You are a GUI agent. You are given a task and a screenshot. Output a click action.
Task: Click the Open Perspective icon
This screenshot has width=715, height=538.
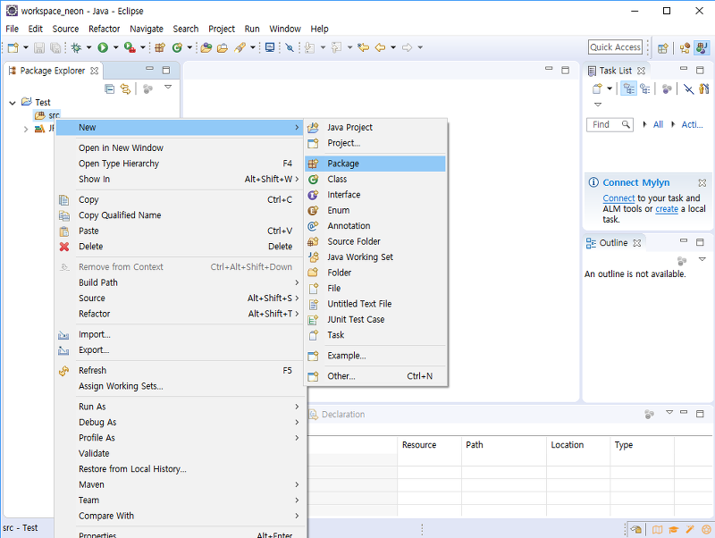[663, 48]
